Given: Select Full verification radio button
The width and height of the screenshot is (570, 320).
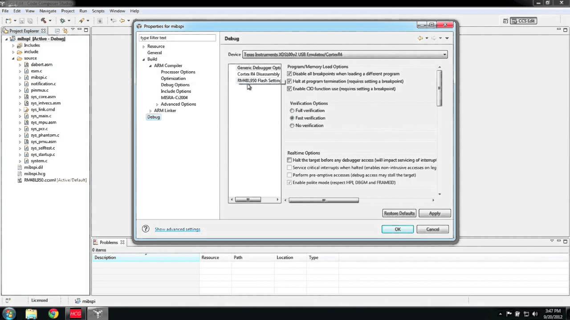Looking at the screenshot, I should (x=292, y=110).
